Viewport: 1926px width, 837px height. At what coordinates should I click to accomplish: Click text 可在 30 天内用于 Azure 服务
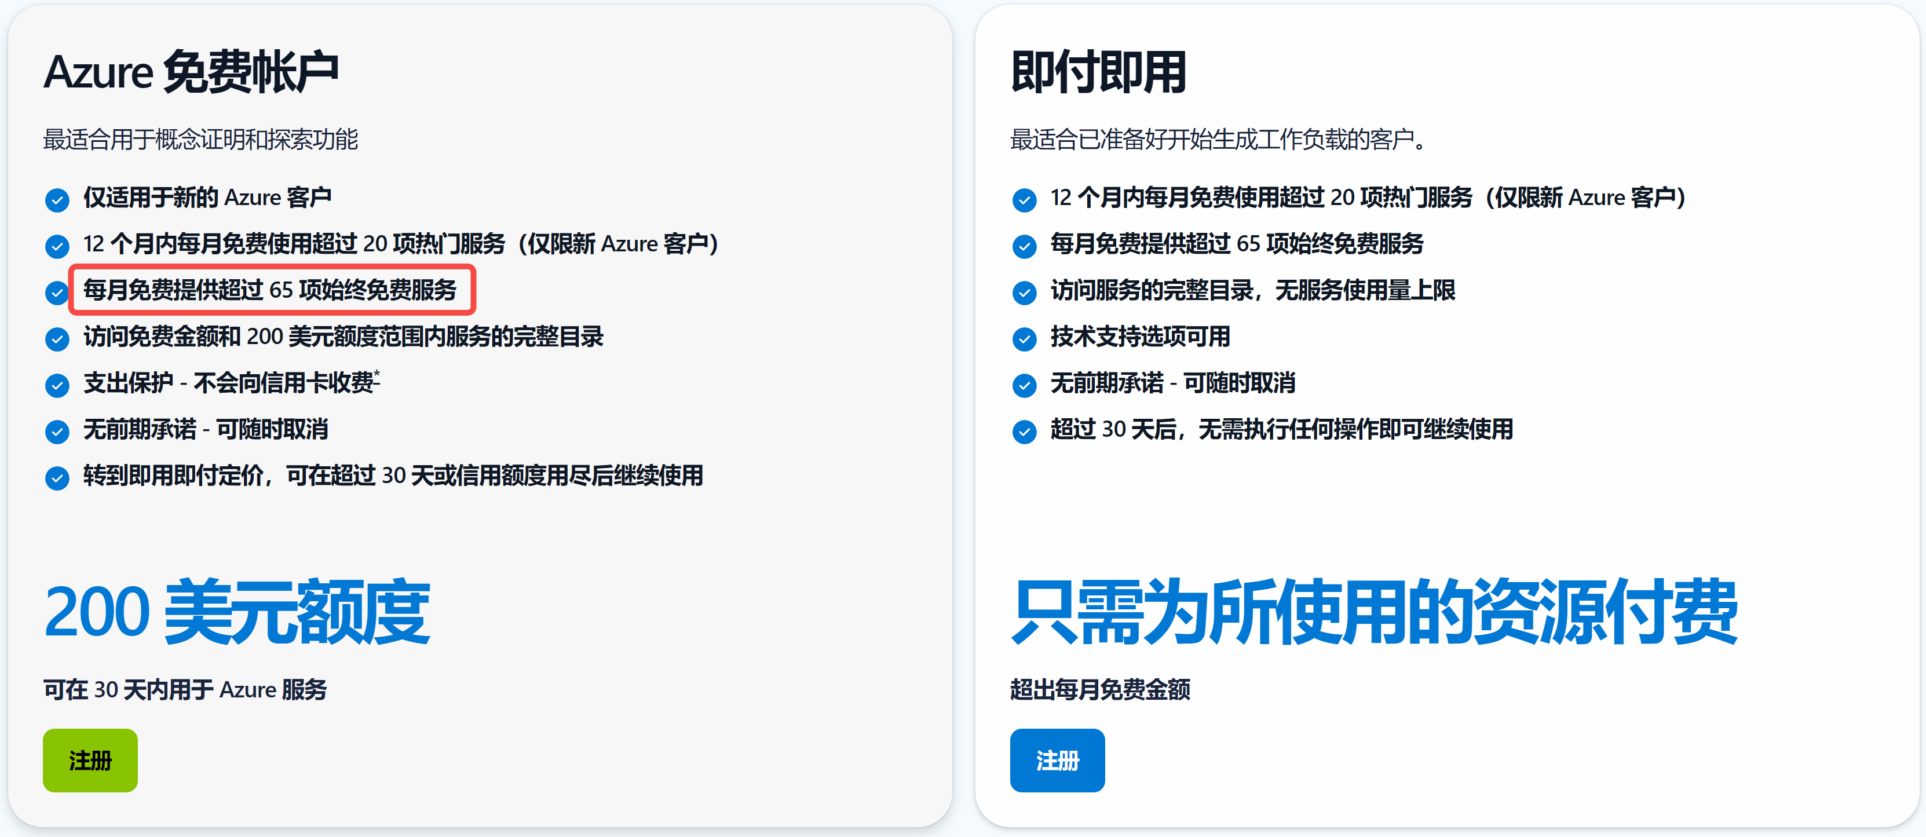click(x=185, y=689)
